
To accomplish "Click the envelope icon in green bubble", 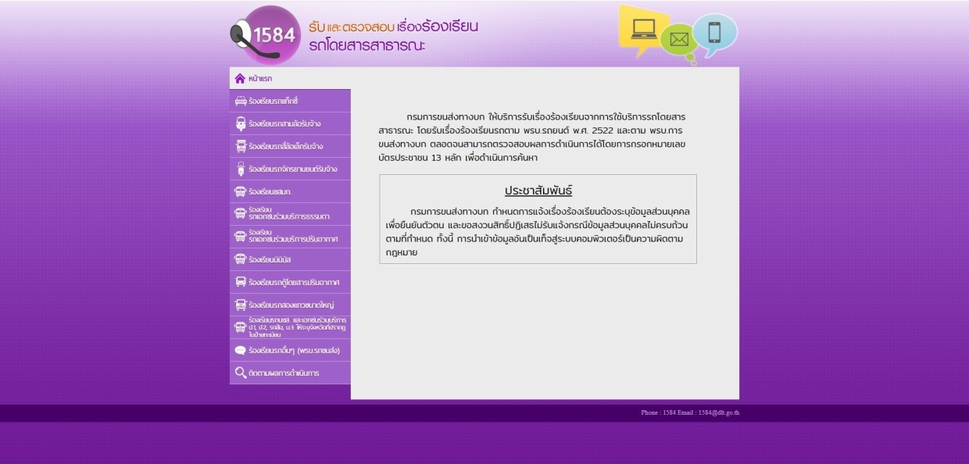I will 678,39.
